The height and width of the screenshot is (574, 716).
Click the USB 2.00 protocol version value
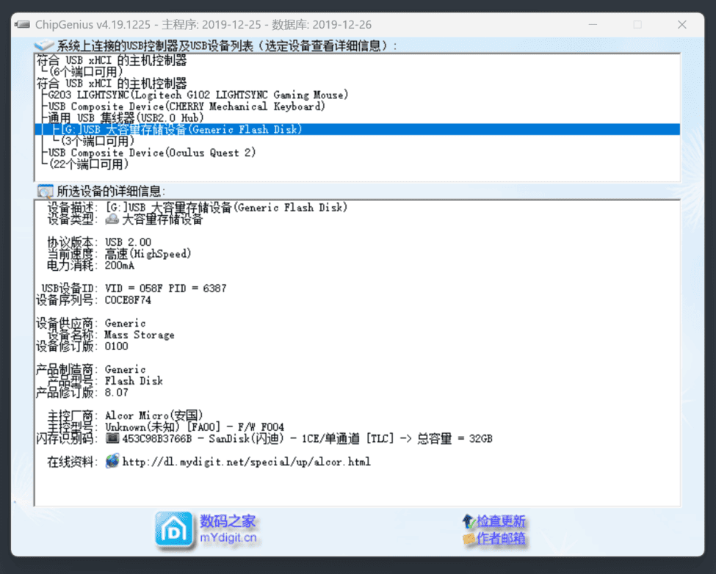click(x=128, y=242)
